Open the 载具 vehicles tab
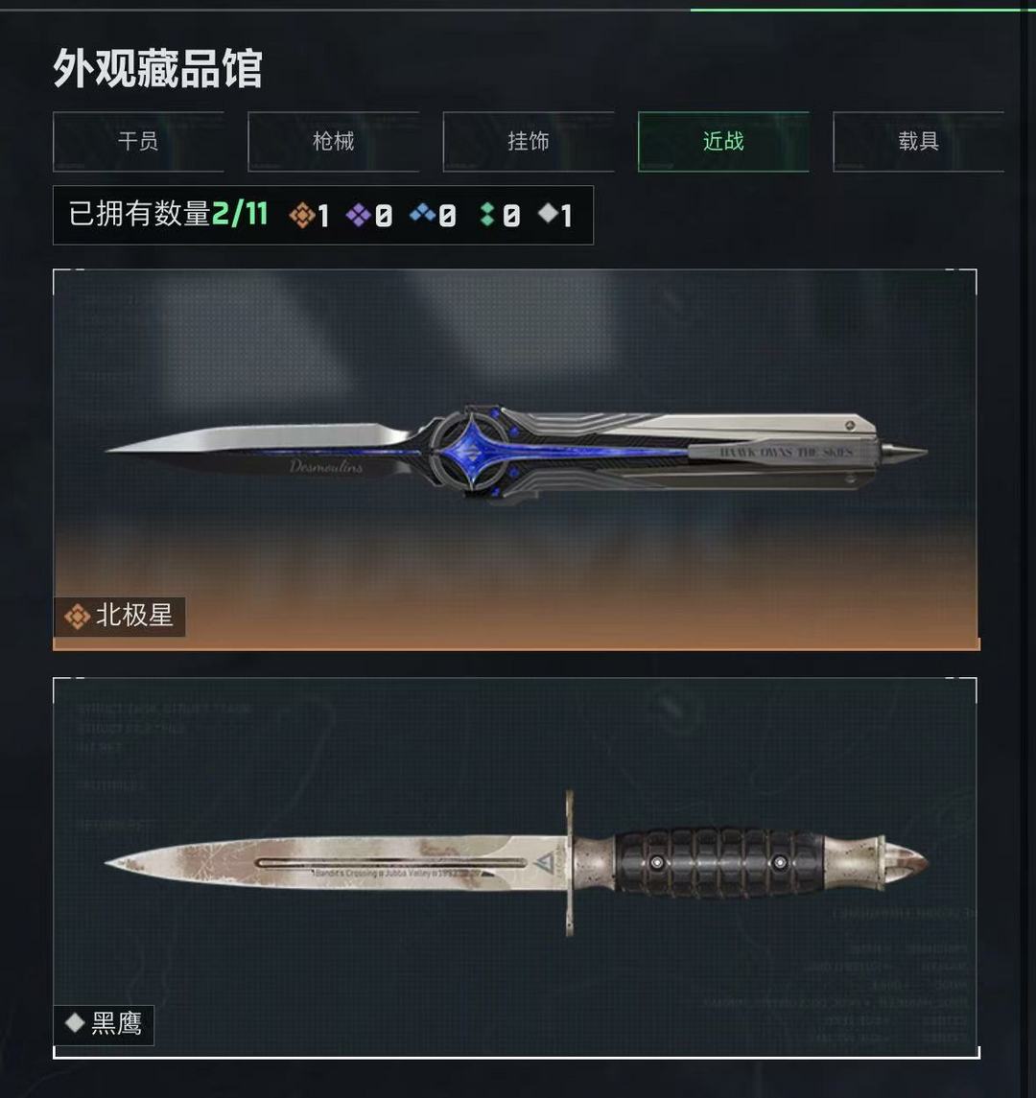 pos(918,142)
